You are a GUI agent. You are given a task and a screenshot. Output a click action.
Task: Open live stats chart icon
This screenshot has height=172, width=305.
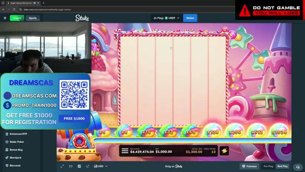pyautogui.click(x=79, y=166)
